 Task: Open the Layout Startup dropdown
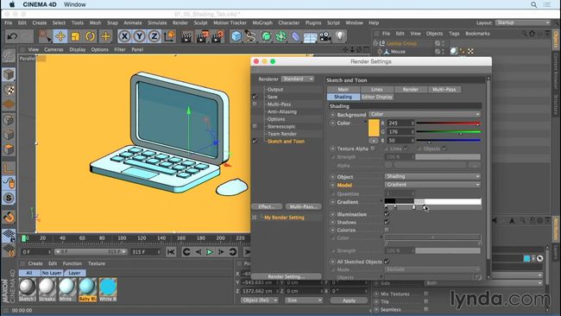522,23
